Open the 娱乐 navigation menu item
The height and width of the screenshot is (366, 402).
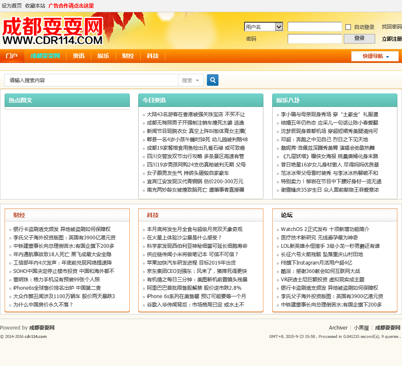tap(103, 56)
